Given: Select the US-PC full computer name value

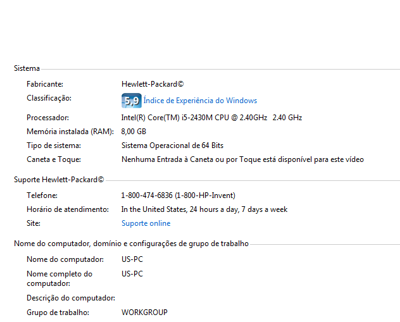Looking at the screenshot, I should click(x=132, y=274).
